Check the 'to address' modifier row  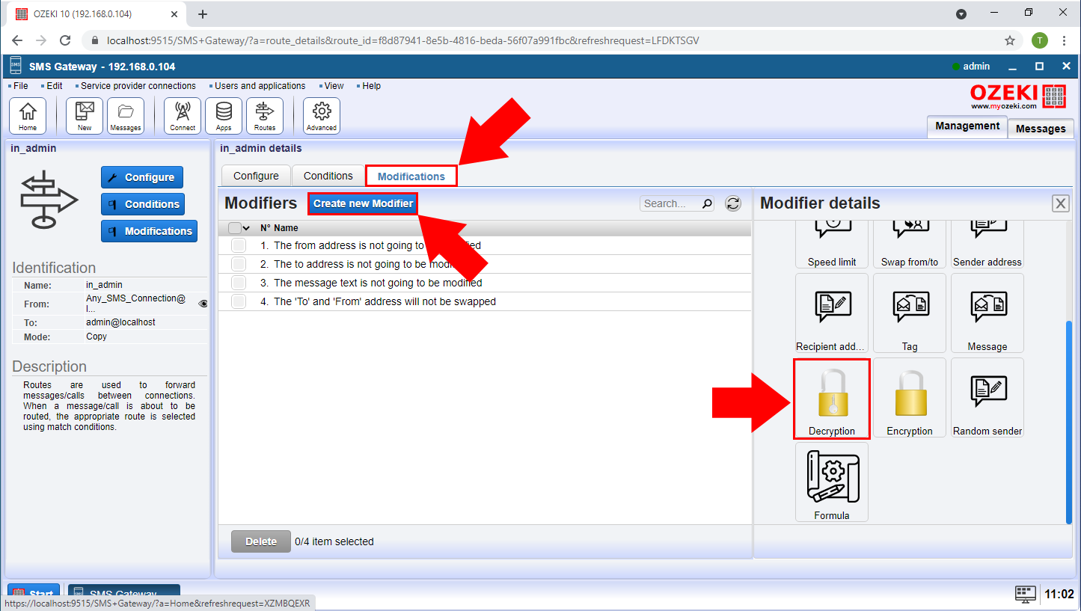click(238, 264)
